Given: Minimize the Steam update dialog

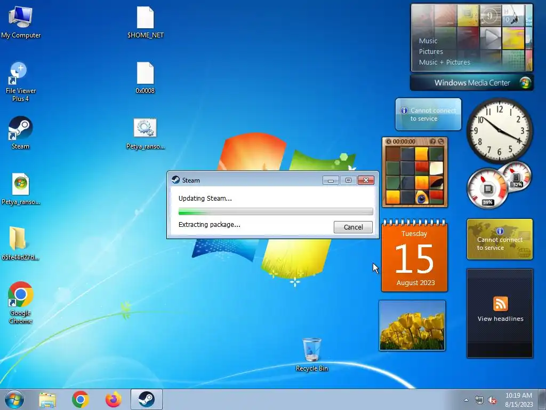Looking at the screenshot, I should click(331, 180).
